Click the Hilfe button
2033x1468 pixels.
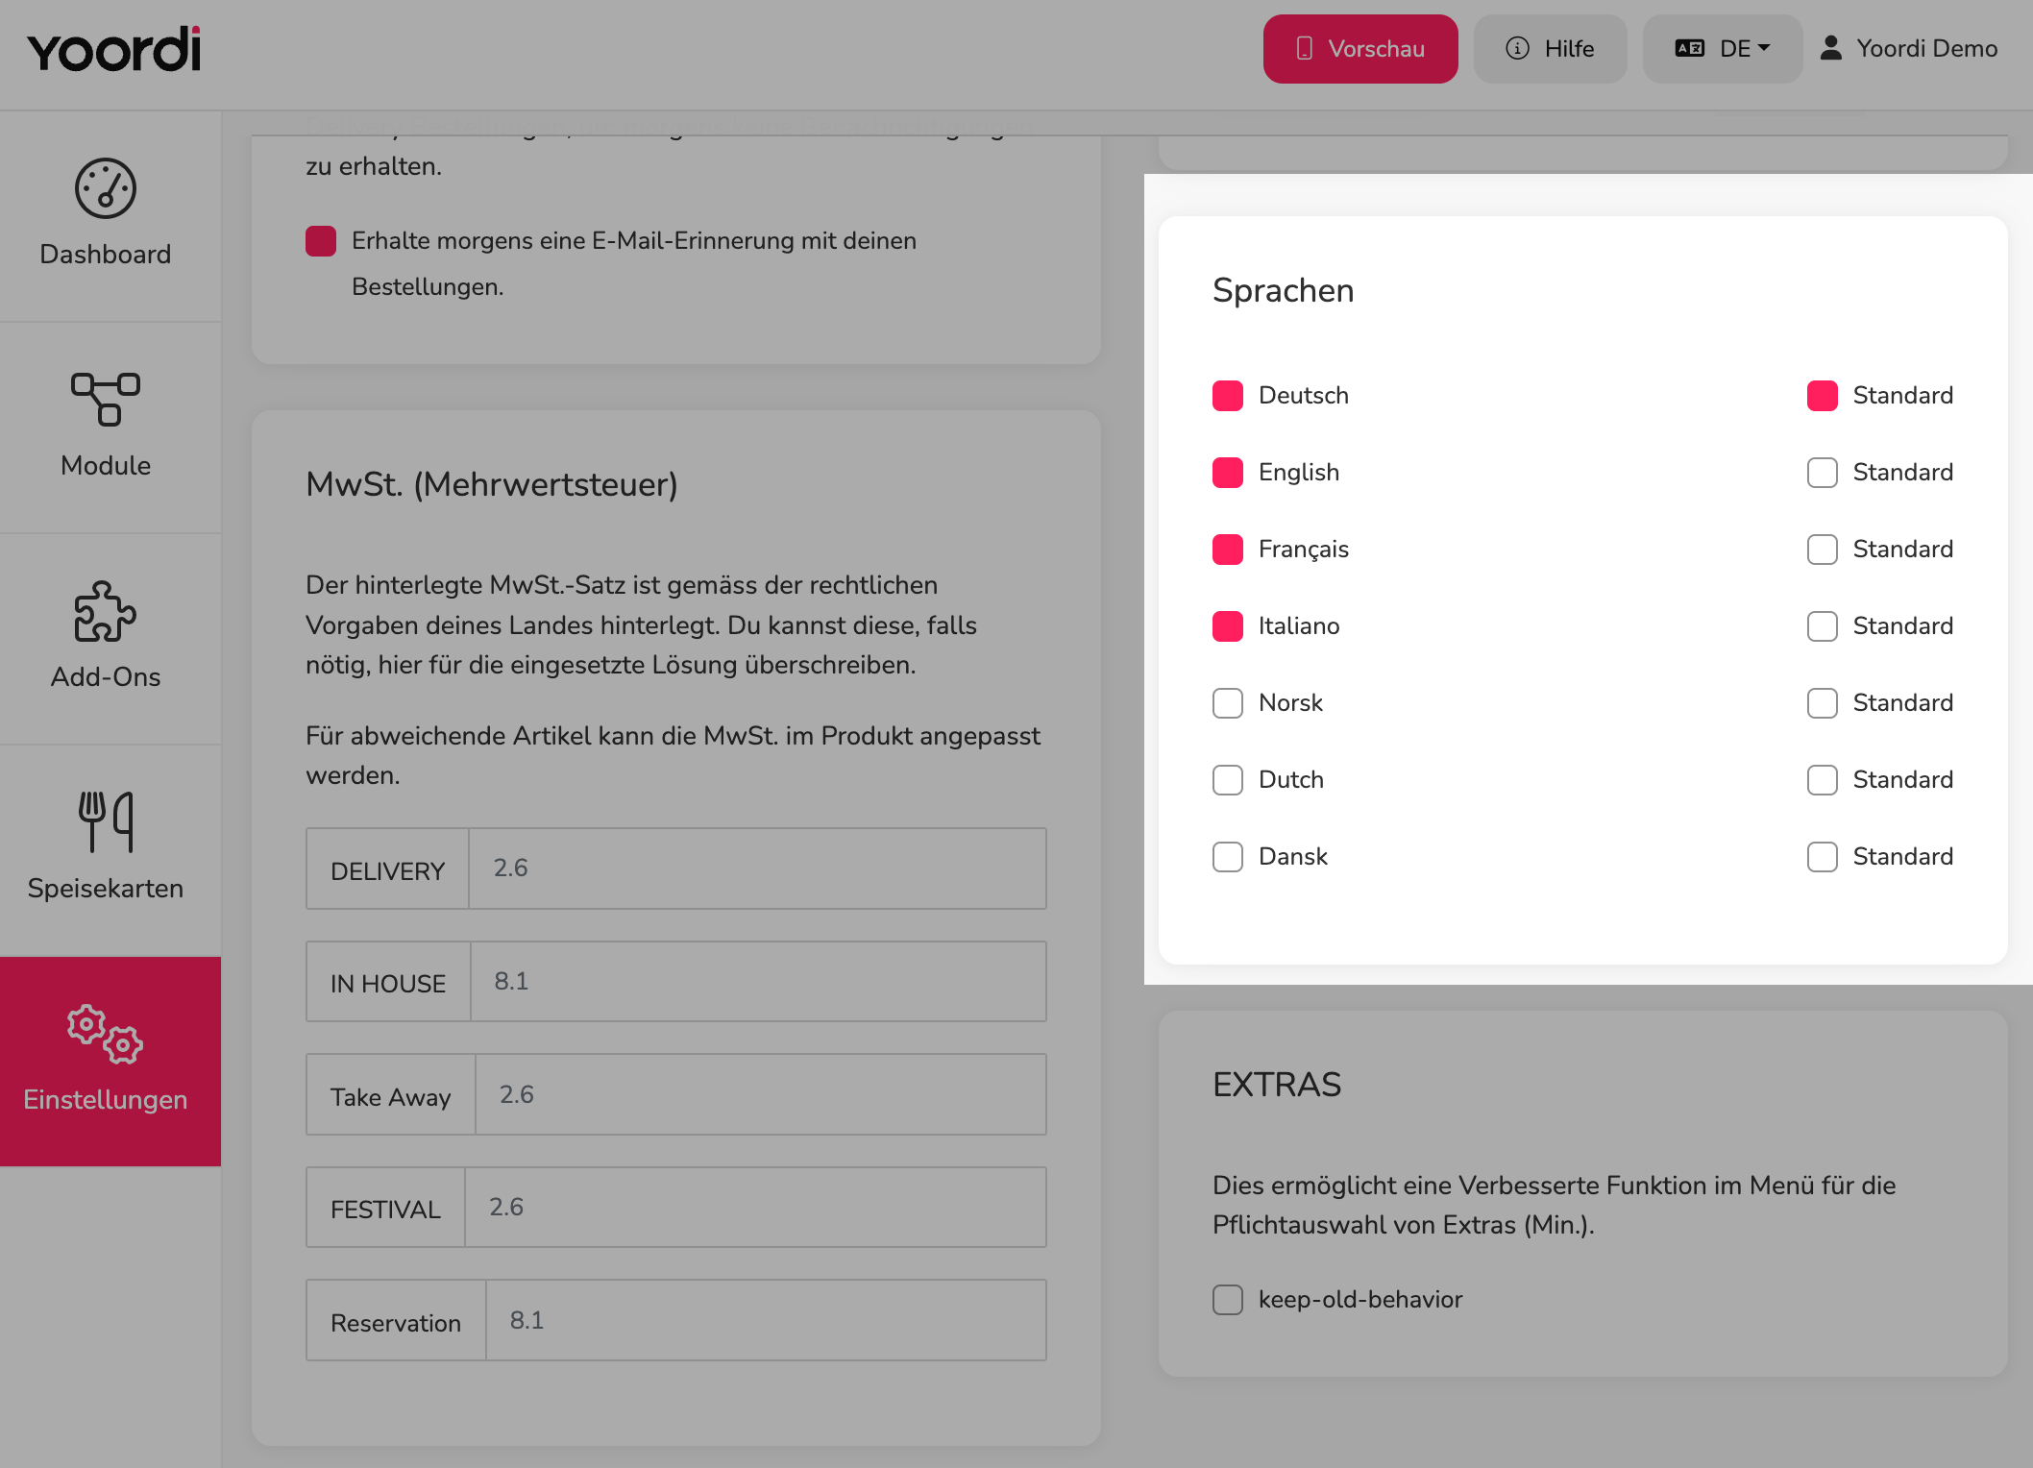point(1551,49)
